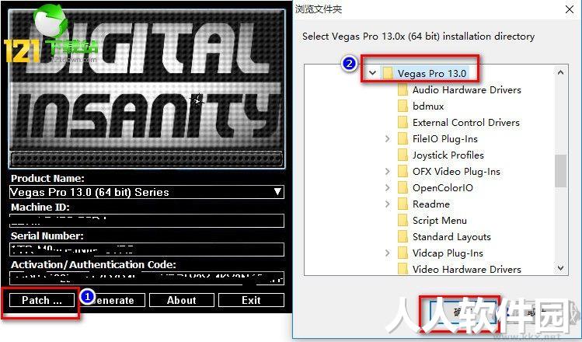The height and width of the screenshot is (342, 582).
Task: Select the Audio Hardware Drivers folder name
Action: coord(466,90)
